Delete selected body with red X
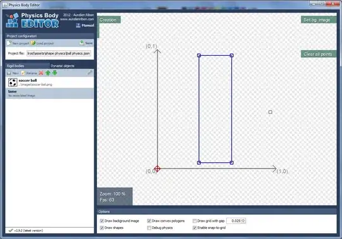The height and width of the screenshot is (239, 342). tap(41, 73)
